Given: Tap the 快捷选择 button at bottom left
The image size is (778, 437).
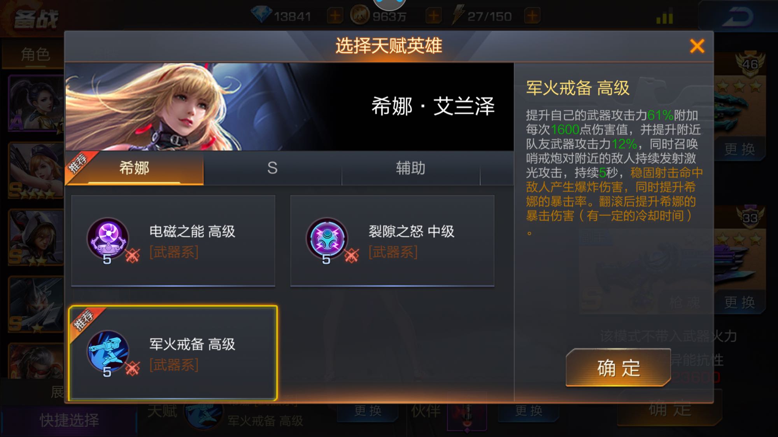Looking at the screenshot, I should (69, 420).
